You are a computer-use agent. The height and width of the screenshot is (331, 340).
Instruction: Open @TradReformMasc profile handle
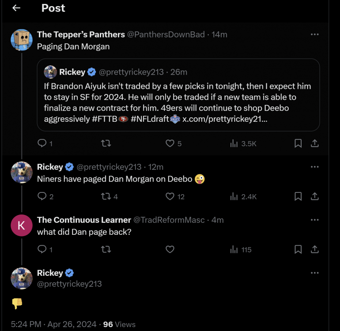[169, 220]
